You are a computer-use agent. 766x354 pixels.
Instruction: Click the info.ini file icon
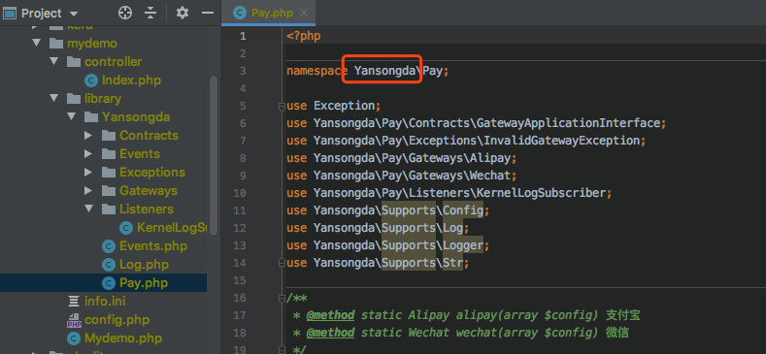pyautogui.click(x=74, y=301)
